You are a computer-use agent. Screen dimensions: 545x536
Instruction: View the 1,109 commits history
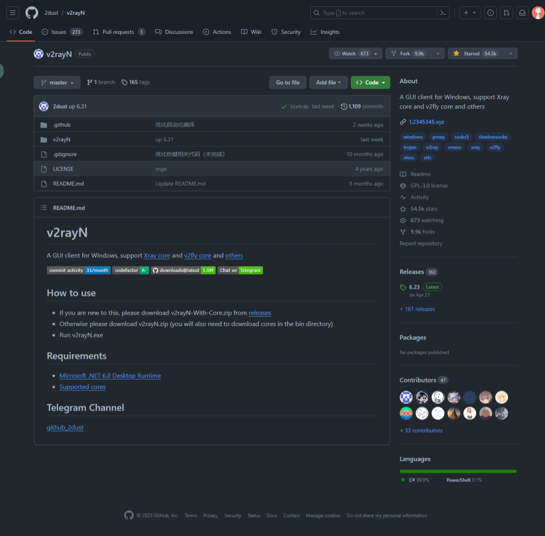pyautogui.click(x=362, y=107)
